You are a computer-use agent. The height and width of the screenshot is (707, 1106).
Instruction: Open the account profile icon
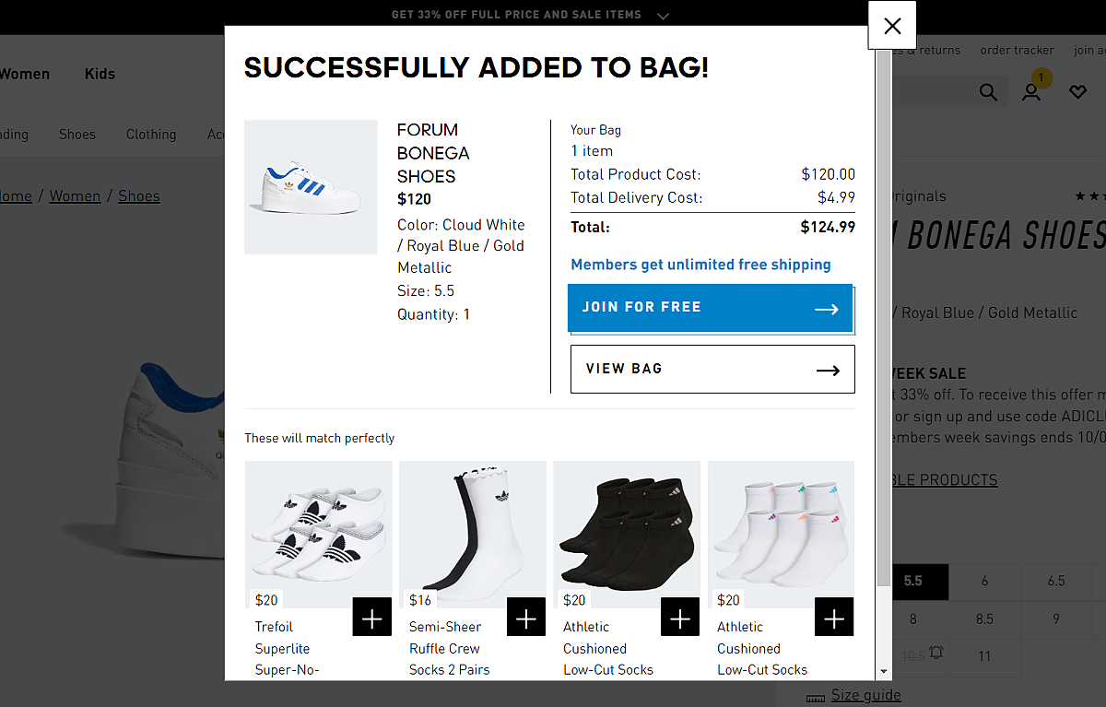[1031, 92]
